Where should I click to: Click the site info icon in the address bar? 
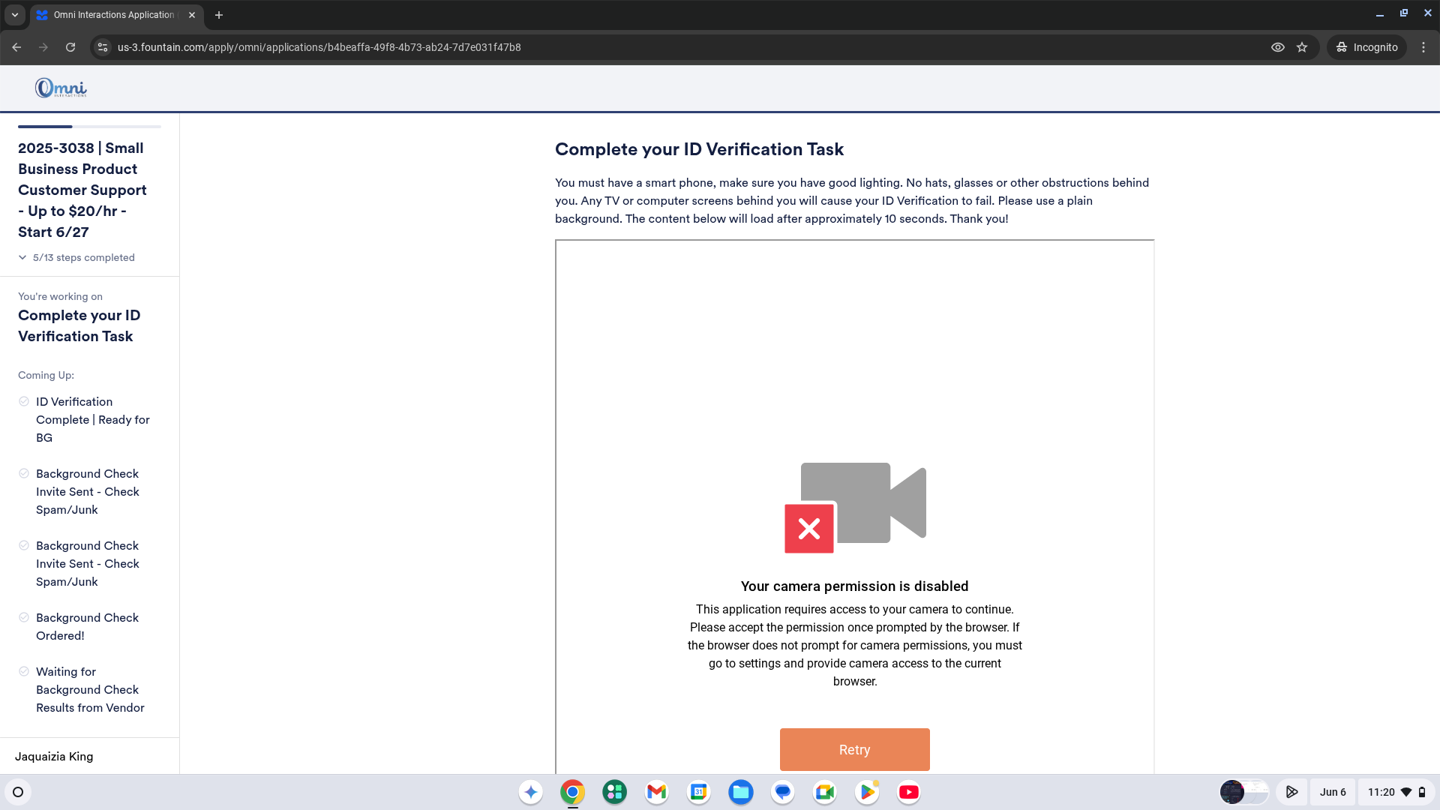click(102, 46)
